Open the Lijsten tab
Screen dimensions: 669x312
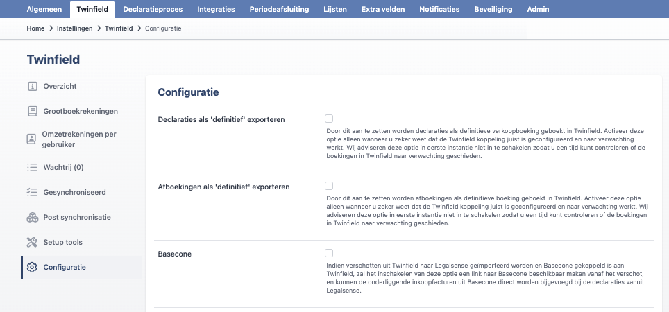tap(335, 9)
